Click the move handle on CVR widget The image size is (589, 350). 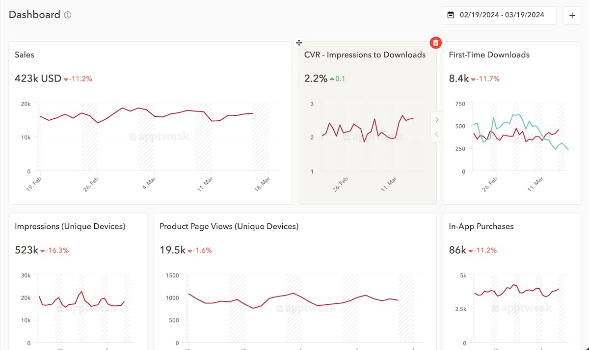(x=299, y=43)
